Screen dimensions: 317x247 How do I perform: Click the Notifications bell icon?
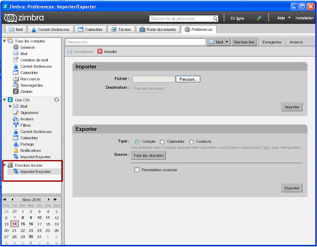(x=16, y=151)
